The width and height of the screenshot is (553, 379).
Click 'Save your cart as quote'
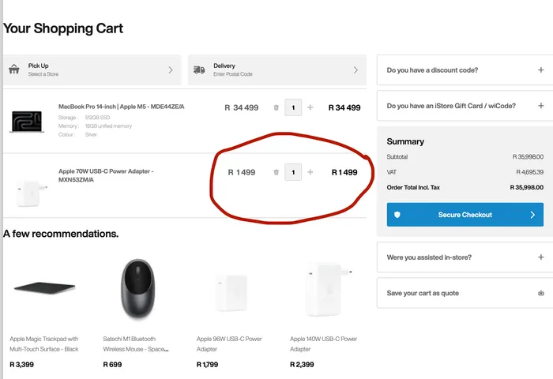423,293
